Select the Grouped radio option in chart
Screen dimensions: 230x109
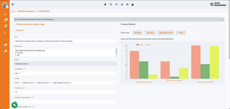[137, 45]
